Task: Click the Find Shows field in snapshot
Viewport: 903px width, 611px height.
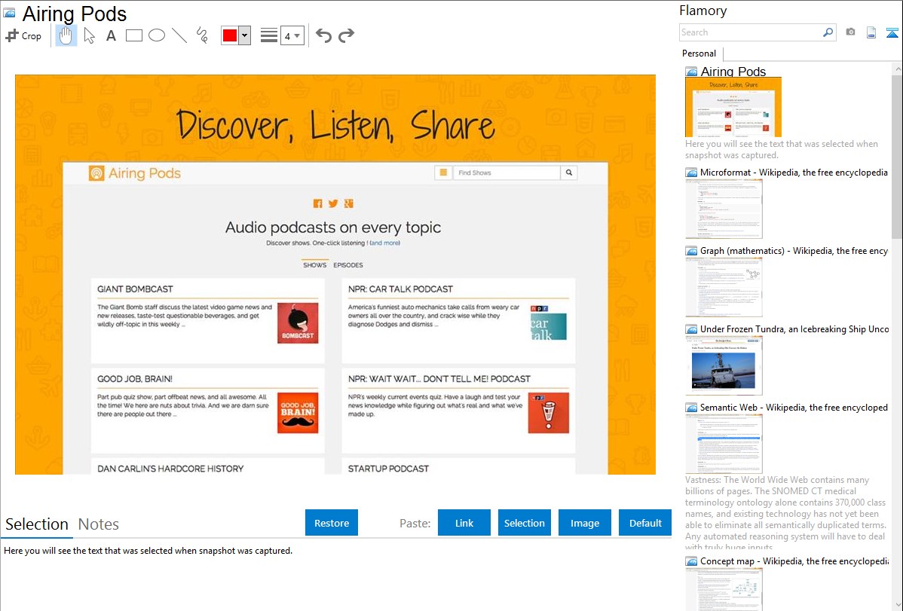Action: point(507,173)
